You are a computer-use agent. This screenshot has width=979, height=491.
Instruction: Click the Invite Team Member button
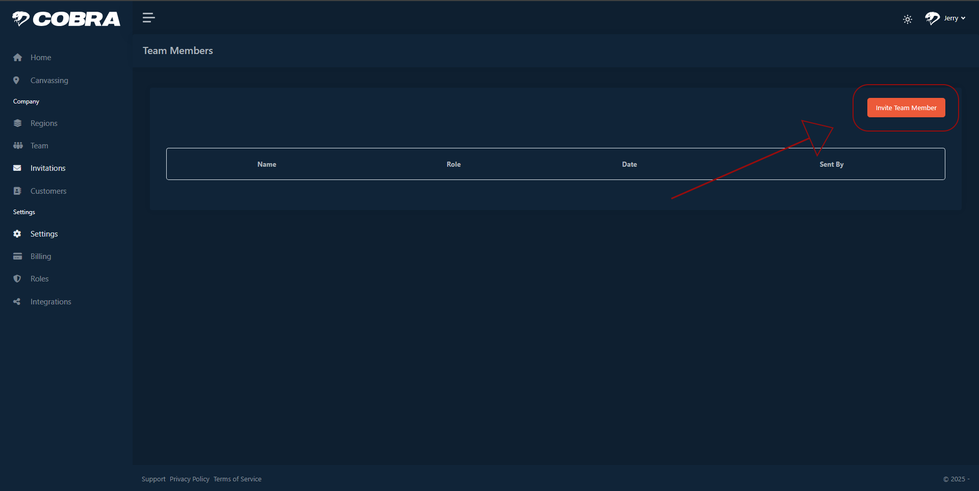tap(906, 108)
